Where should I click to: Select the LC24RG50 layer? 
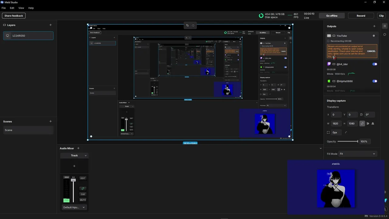[x=28, y=36]
